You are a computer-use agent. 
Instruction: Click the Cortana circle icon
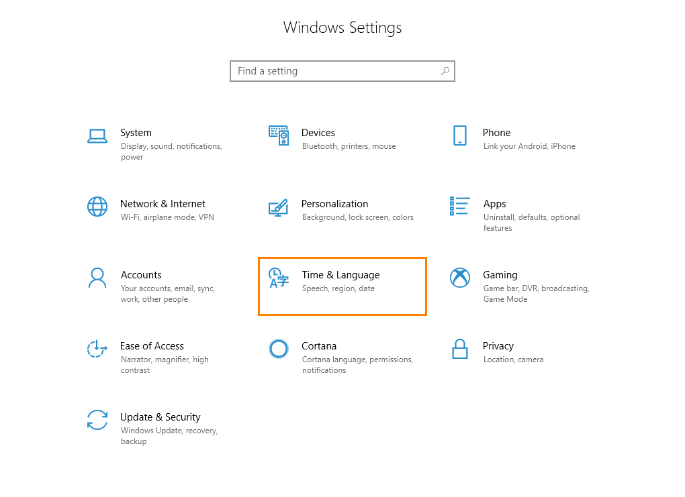tap(279, 348)
